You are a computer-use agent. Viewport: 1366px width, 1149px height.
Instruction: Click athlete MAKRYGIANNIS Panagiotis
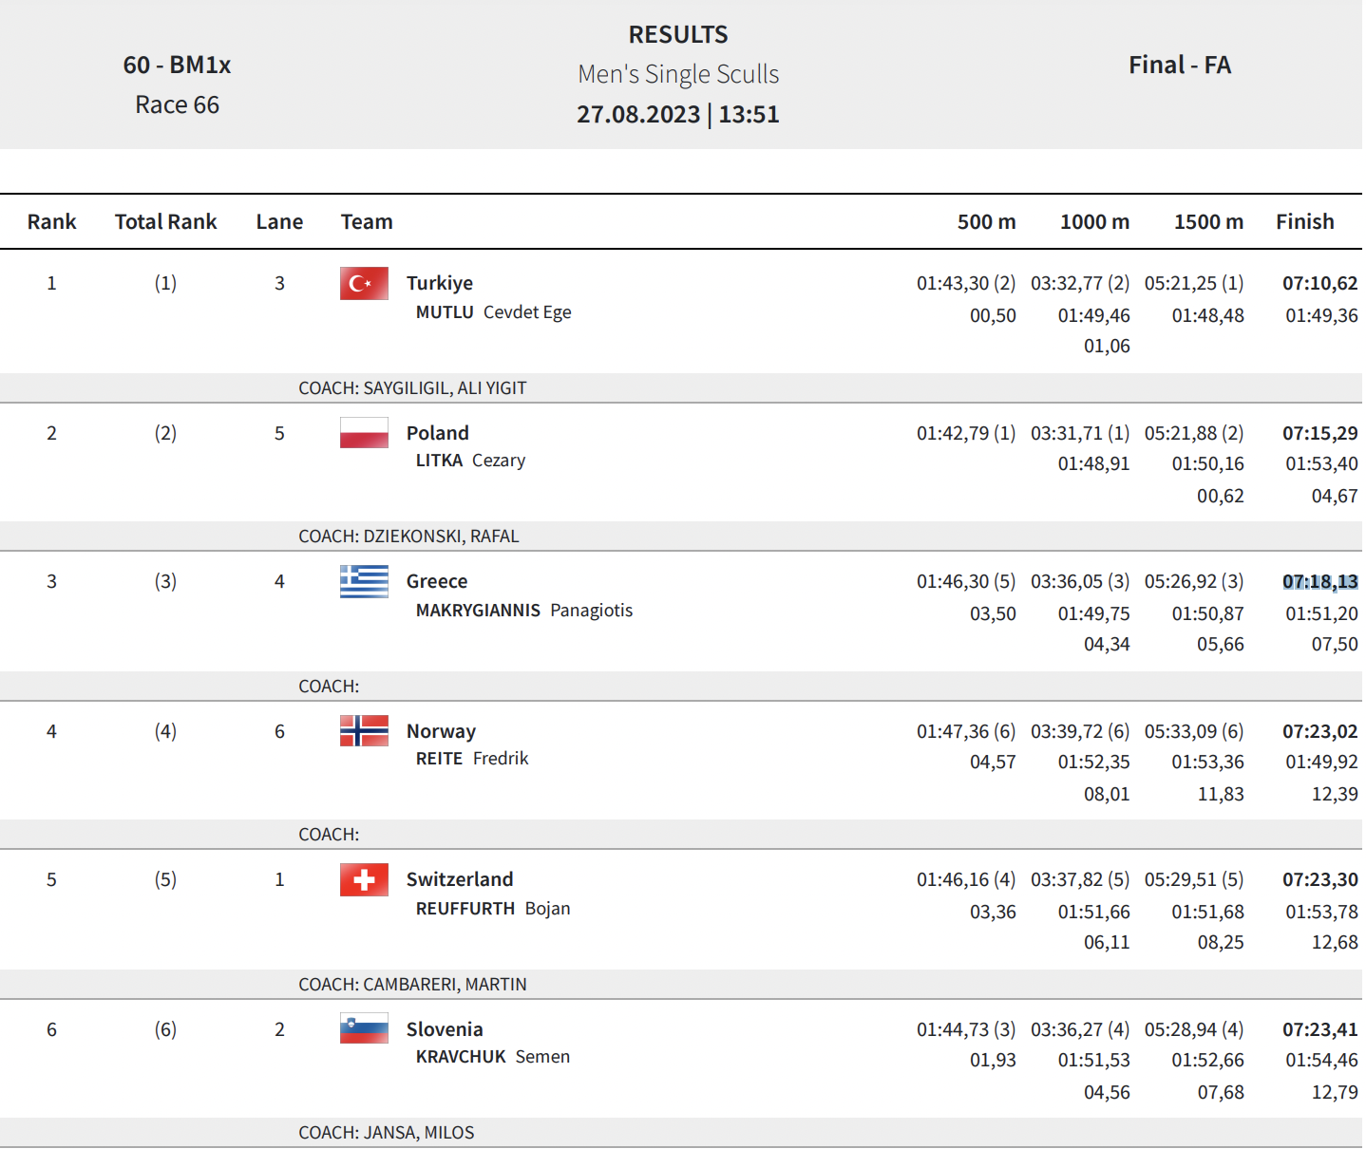coord(523,611)
